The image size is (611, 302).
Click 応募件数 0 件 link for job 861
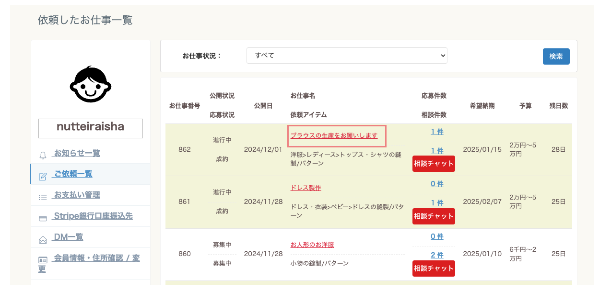[x=437, y=184]
